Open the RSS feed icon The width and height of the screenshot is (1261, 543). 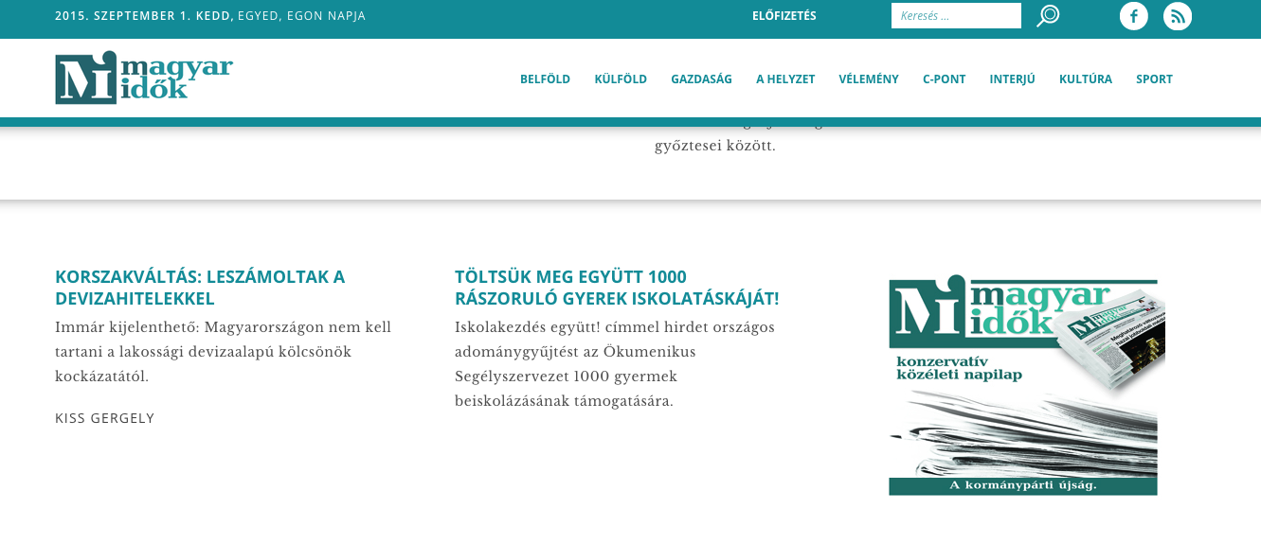point(1177,16)
